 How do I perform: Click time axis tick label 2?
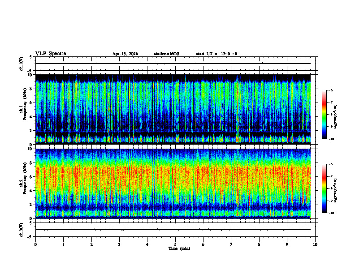tap(91, 244)
